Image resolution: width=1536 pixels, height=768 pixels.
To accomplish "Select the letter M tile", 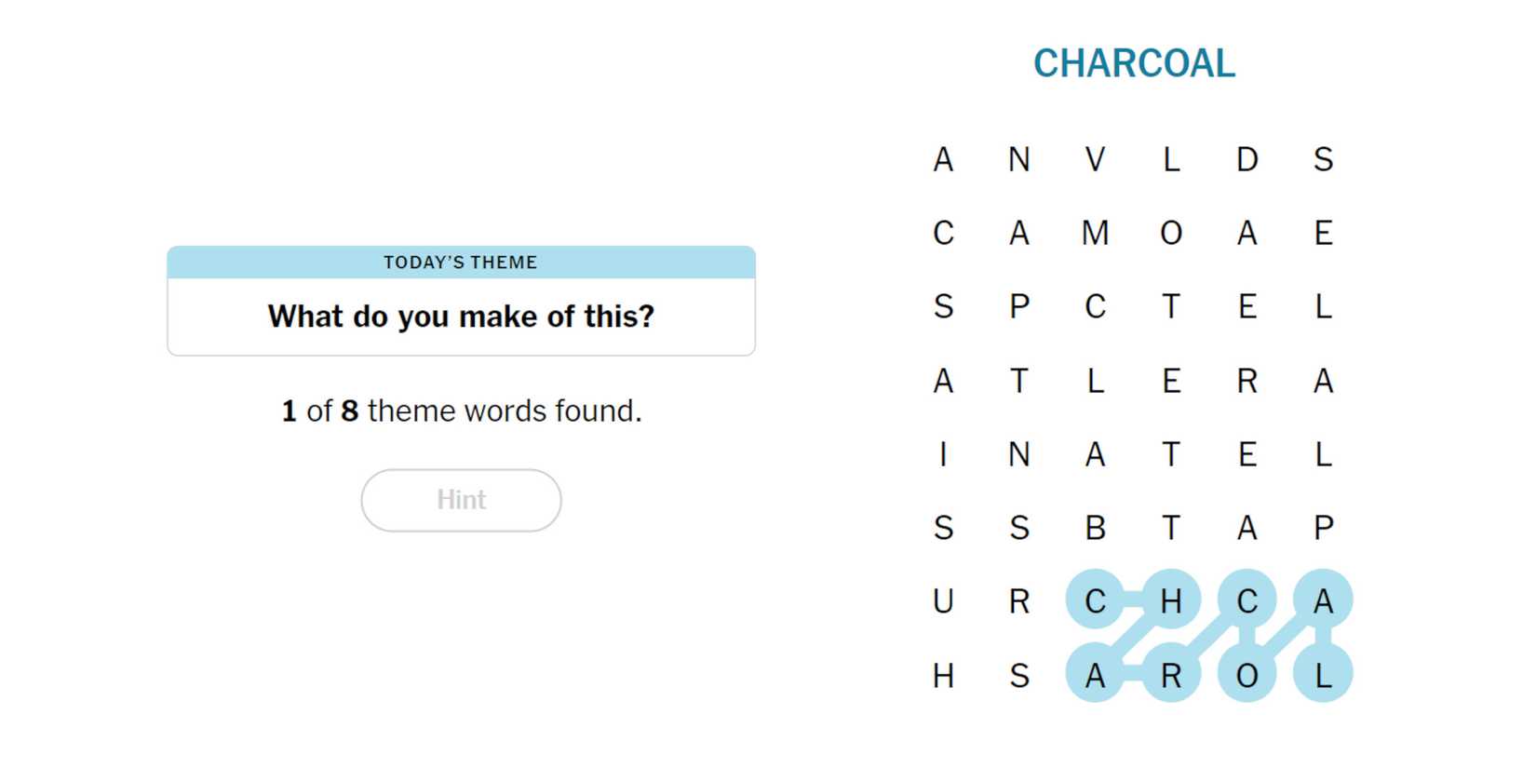I will point(1095,233).
